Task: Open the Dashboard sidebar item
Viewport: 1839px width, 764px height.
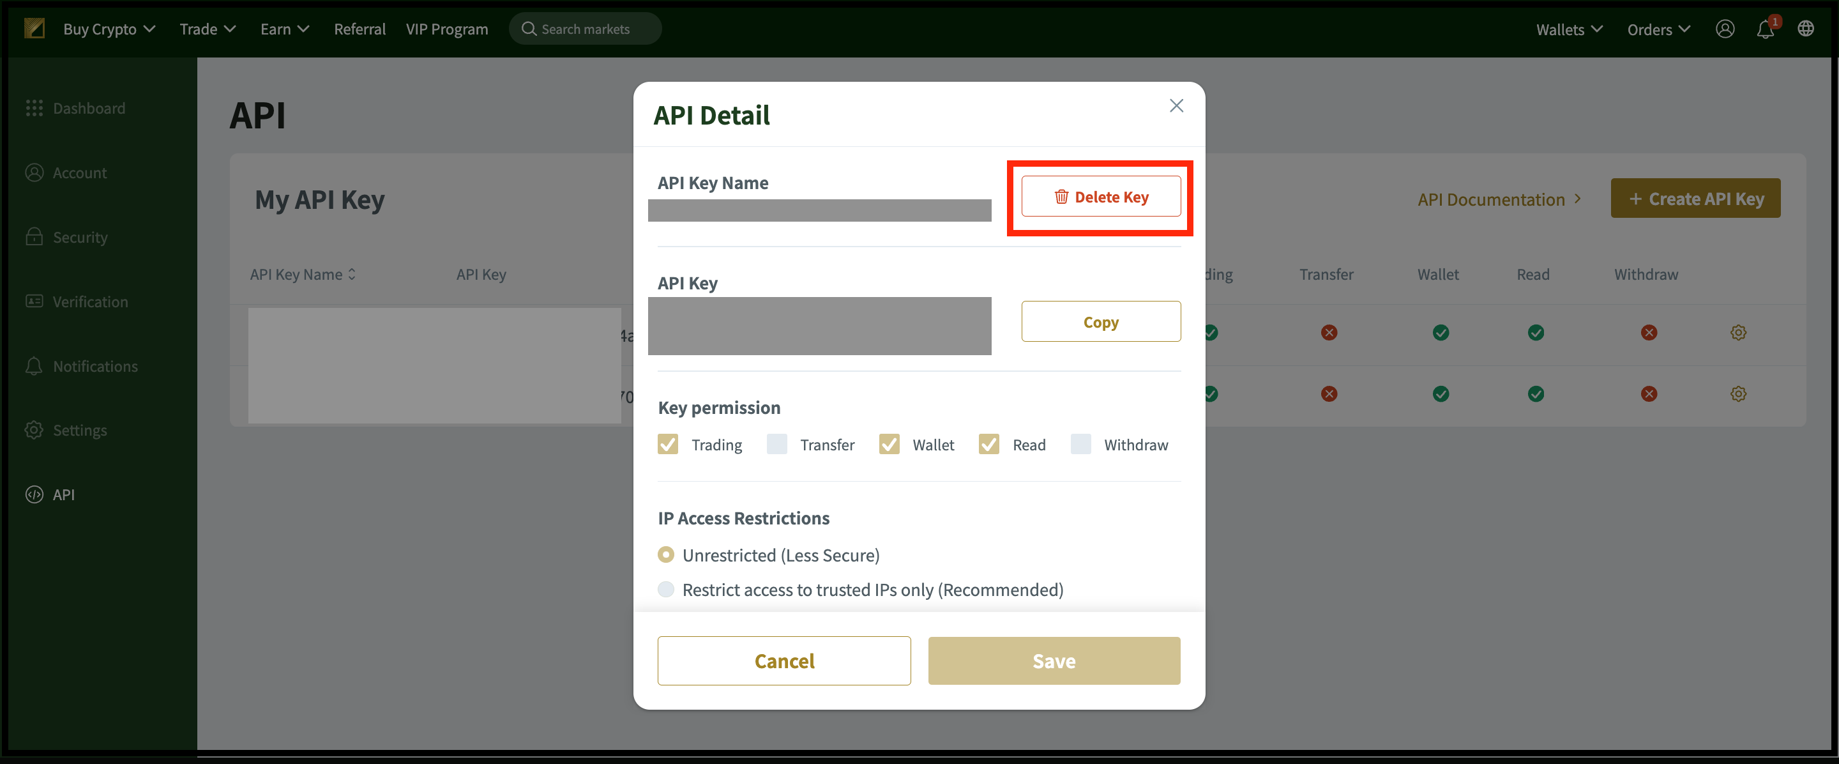Action: click(x=76, y=108)
